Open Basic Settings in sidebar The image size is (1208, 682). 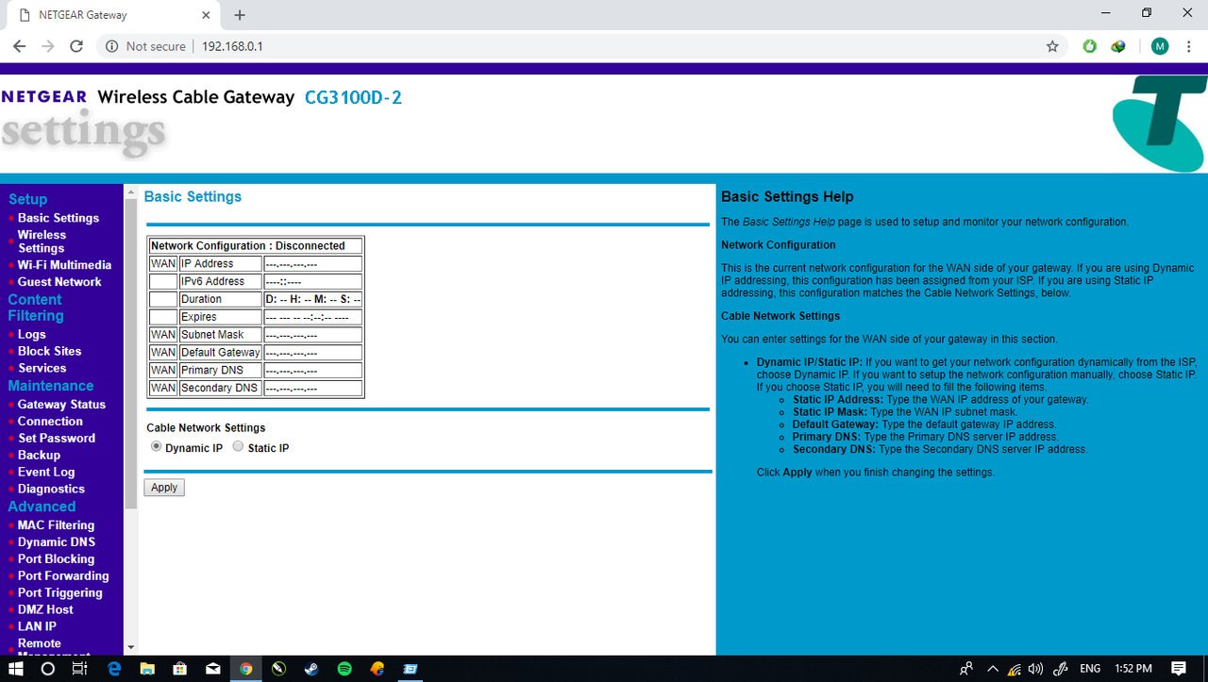59,218
